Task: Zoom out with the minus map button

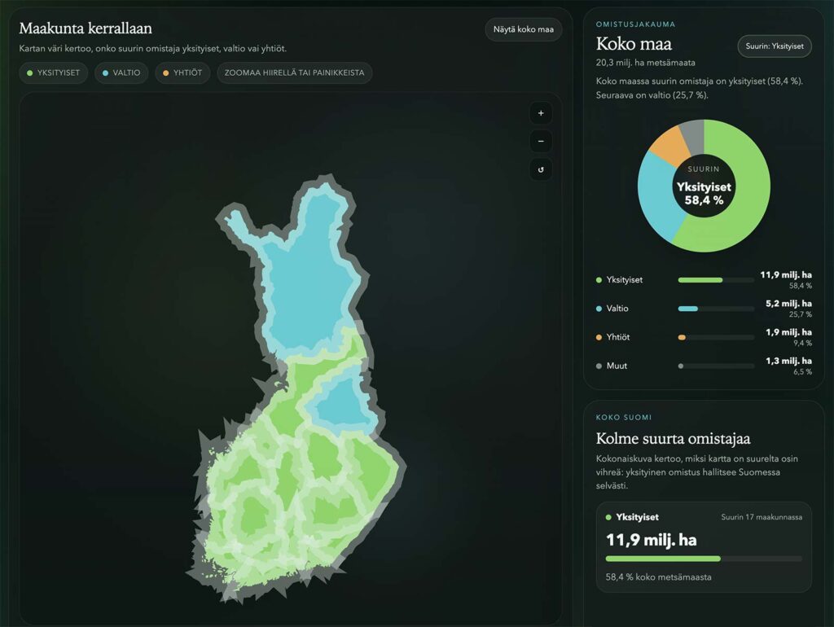Action: click(x=541, y=142)
